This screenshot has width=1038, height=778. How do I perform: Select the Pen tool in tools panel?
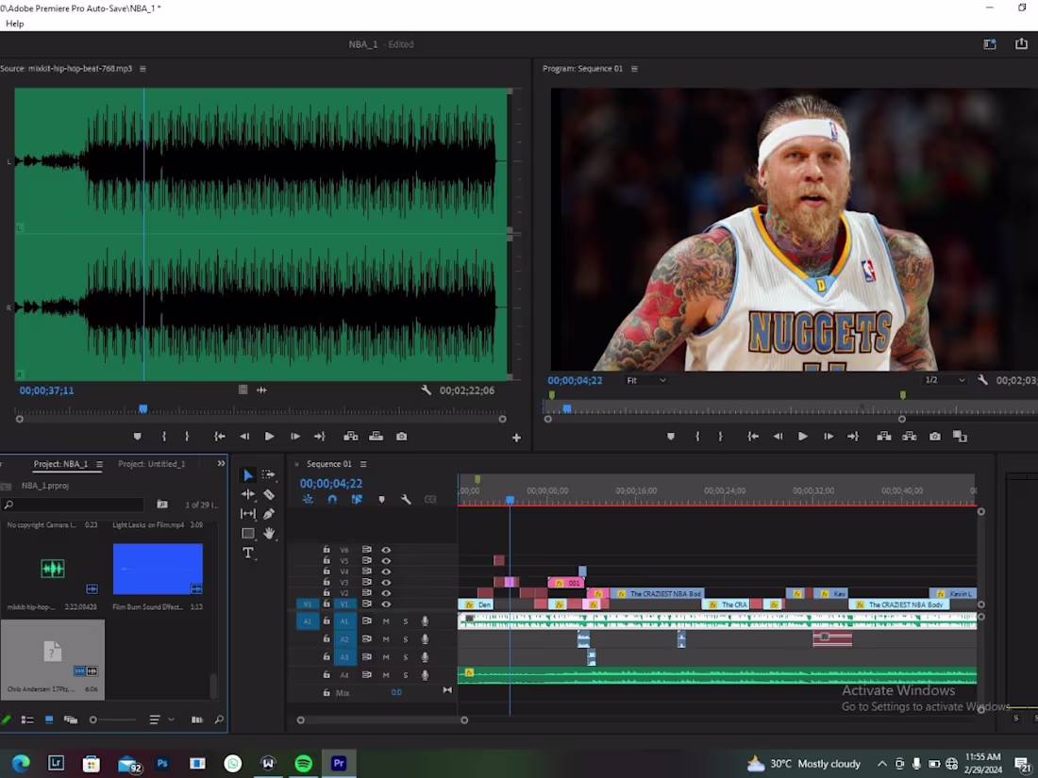click(269, 514)
